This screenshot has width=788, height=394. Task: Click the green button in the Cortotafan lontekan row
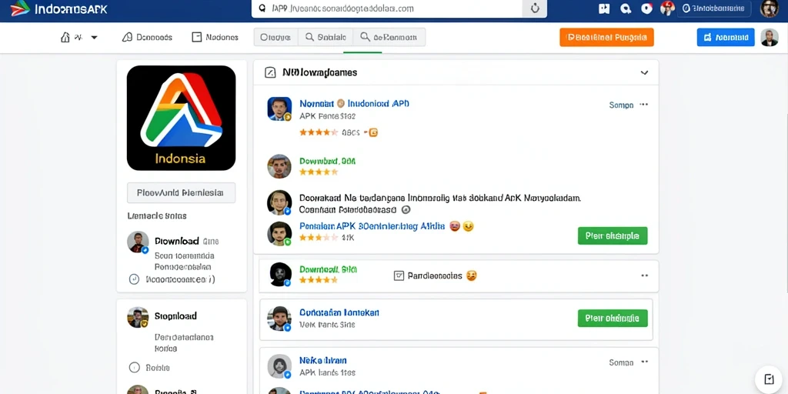613,318
